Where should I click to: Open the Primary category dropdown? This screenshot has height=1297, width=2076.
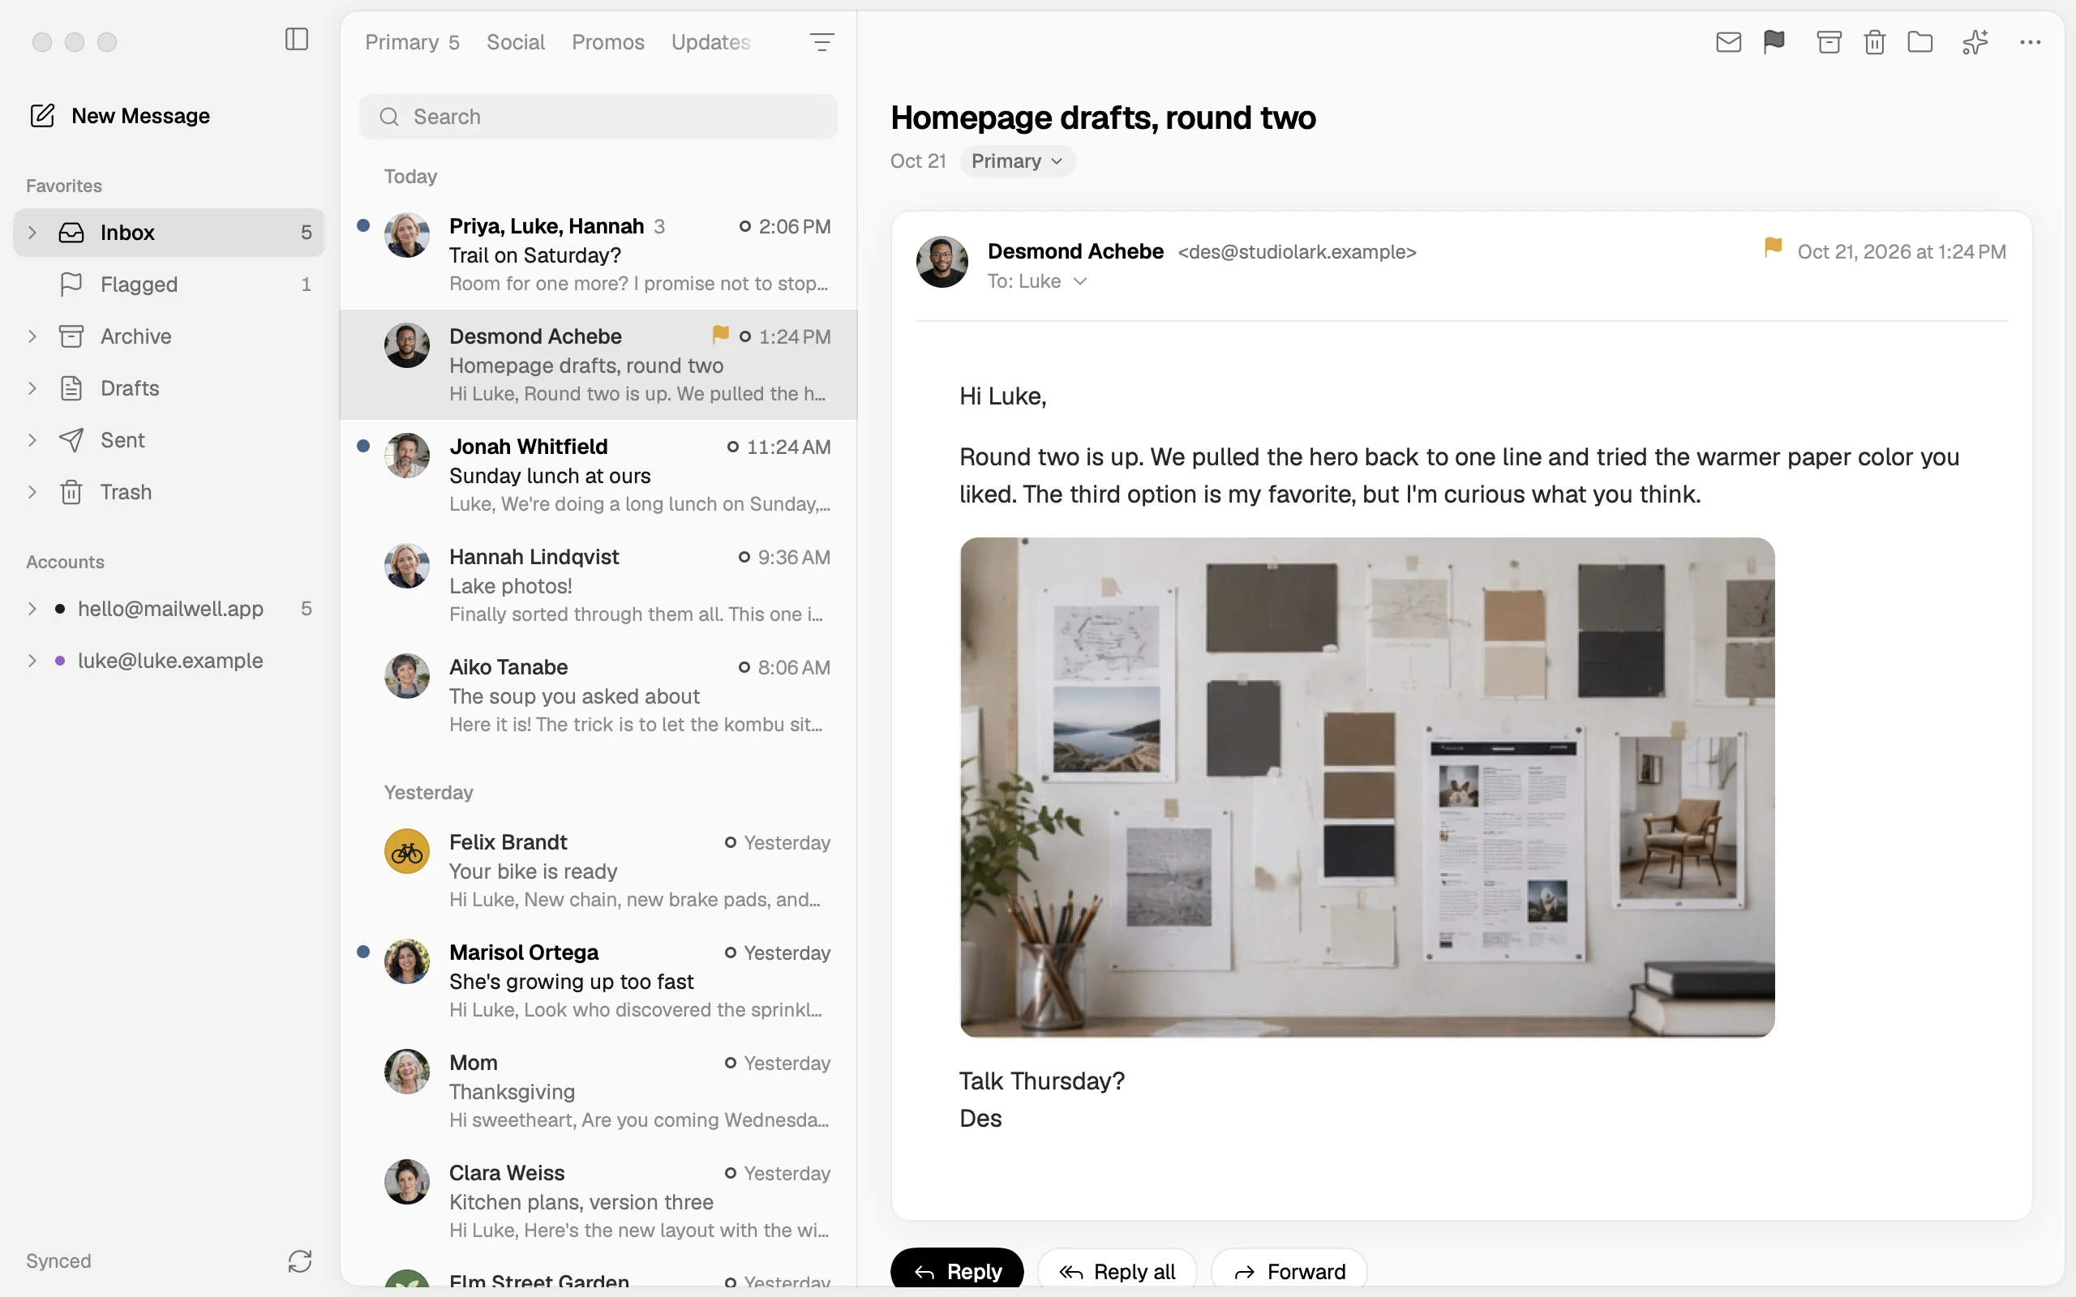[1018, 161]
